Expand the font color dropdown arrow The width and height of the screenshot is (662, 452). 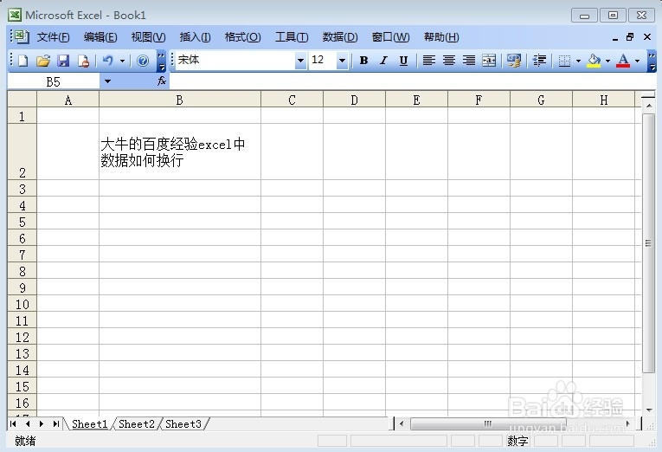pyautogui.click(x=638, y=61)
